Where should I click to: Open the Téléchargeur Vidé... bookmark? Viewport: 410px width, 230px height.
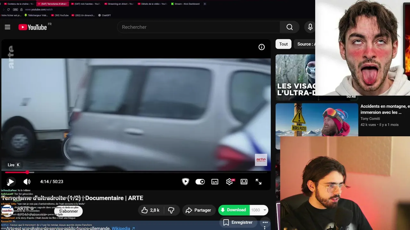click(x=36, y=15)
